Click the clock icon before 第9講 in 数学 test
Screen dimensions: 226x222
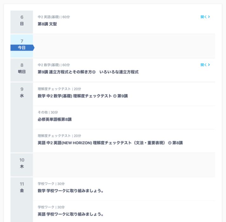(115, 96)
